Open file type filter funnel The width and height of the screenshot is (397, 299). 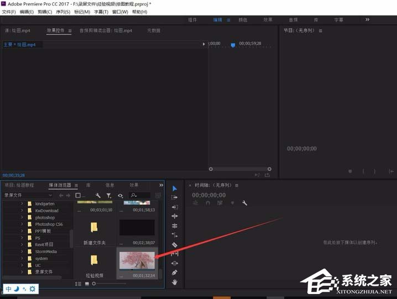(x=108, y=196)
